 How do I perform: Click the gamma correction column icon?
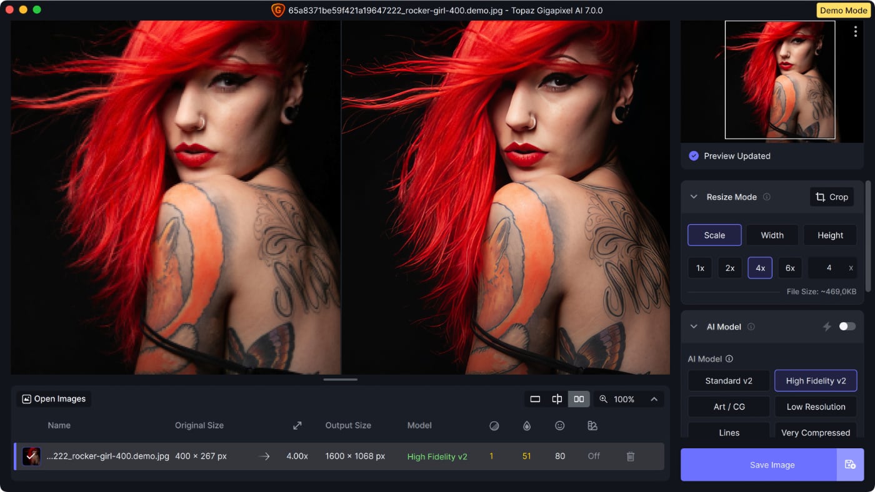click(x=592, y=425)
